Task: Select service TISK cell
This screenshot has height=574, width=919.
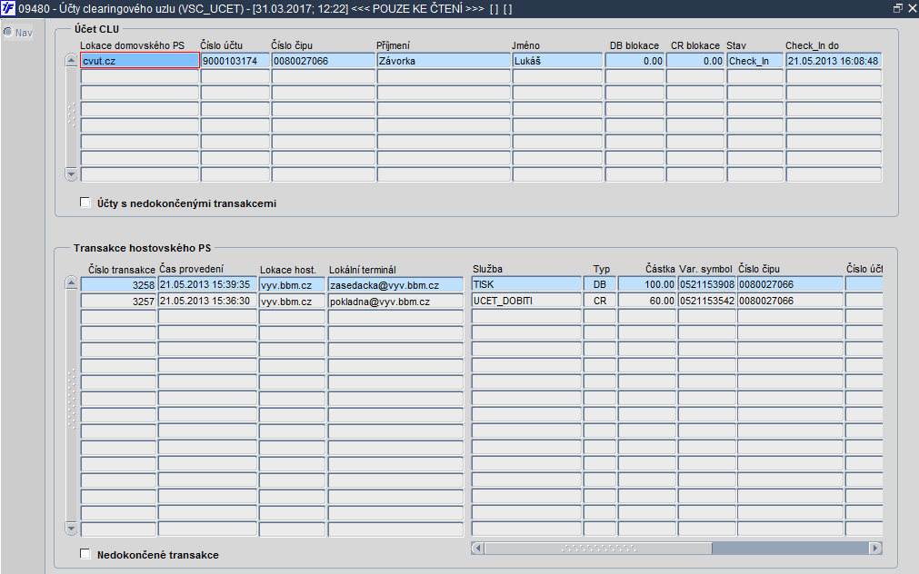Action: [x=526, y=284]
